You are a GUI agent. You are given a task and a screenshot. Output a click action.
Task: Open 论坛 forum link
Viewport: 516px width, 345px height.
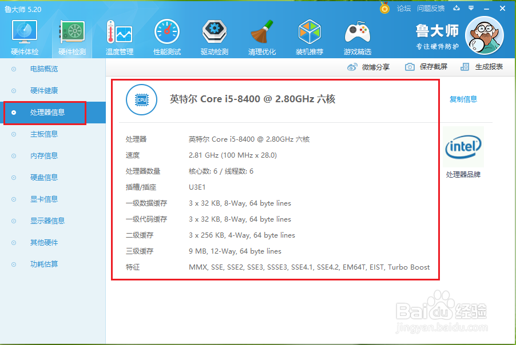point(404,8)
